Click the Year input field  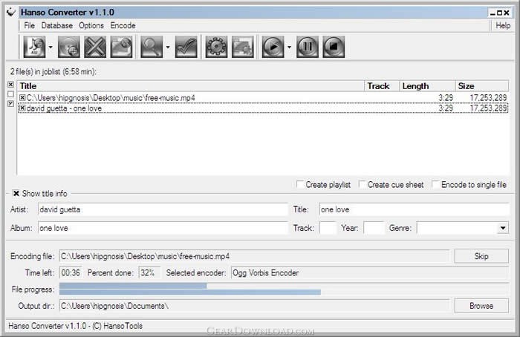click(x=374, y=228)
